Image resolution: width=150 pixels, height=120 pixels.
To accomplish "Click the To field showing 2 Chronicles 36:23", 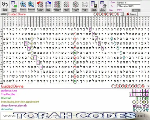I will pos(128,6).
